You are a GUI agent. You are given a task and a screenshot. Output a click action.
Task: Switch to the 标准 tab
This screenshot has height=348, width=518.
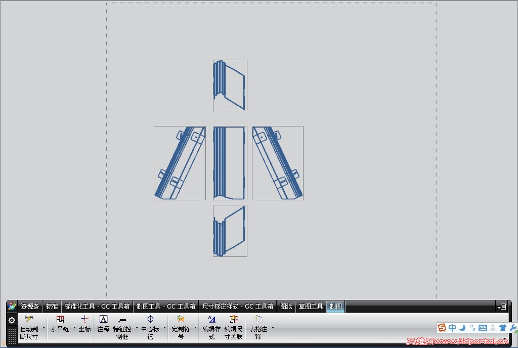(x=52, y=307)
